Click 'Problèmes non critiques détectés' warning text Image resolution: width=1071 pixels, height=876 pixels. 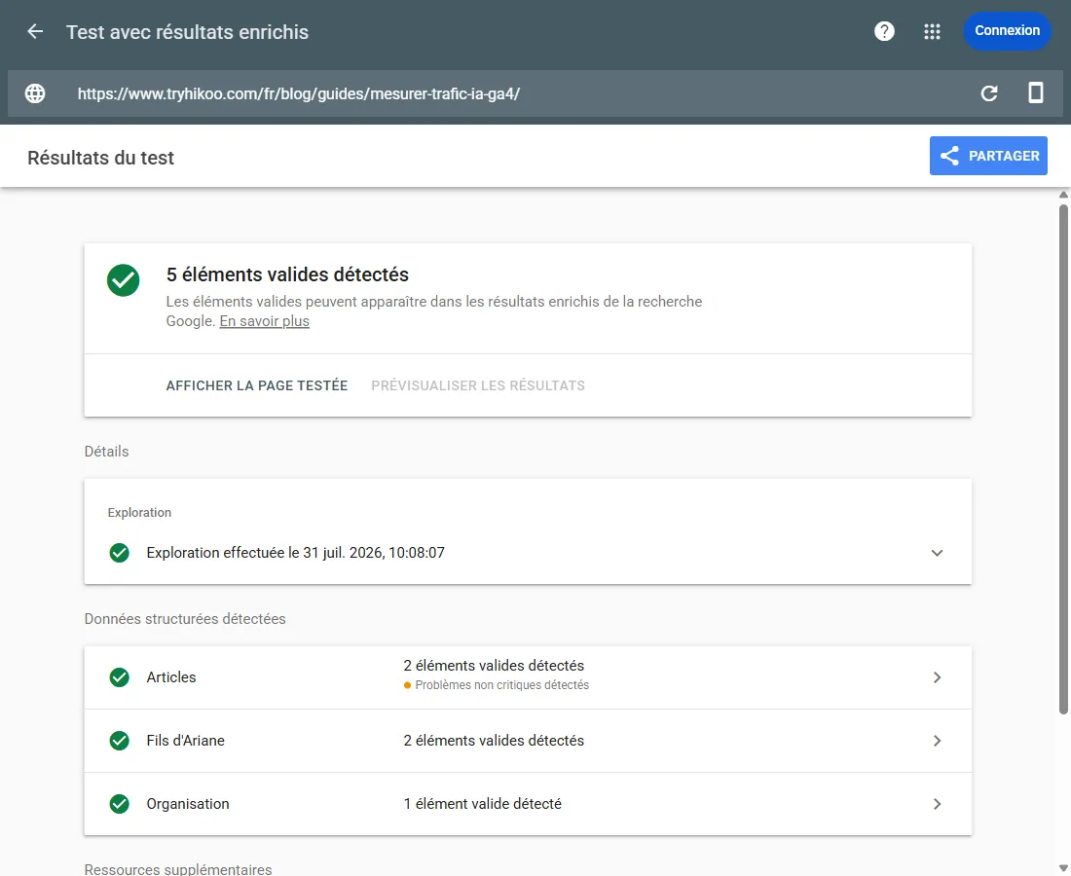pyautogui.click(x=502, y=685)
